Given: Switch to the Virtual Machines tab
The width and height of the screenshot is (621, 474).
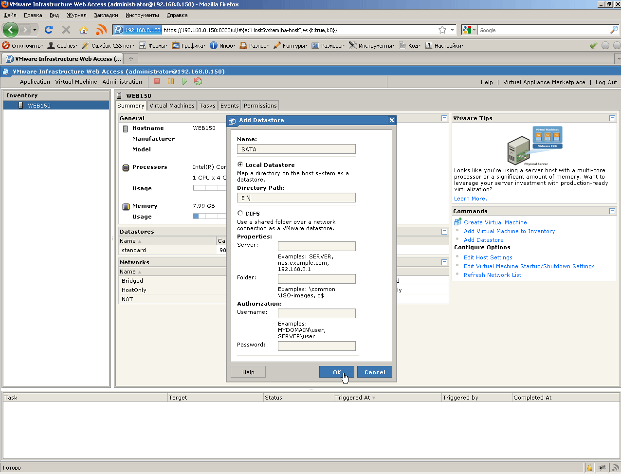Looking at the screenshot, I should click(172, 106).
